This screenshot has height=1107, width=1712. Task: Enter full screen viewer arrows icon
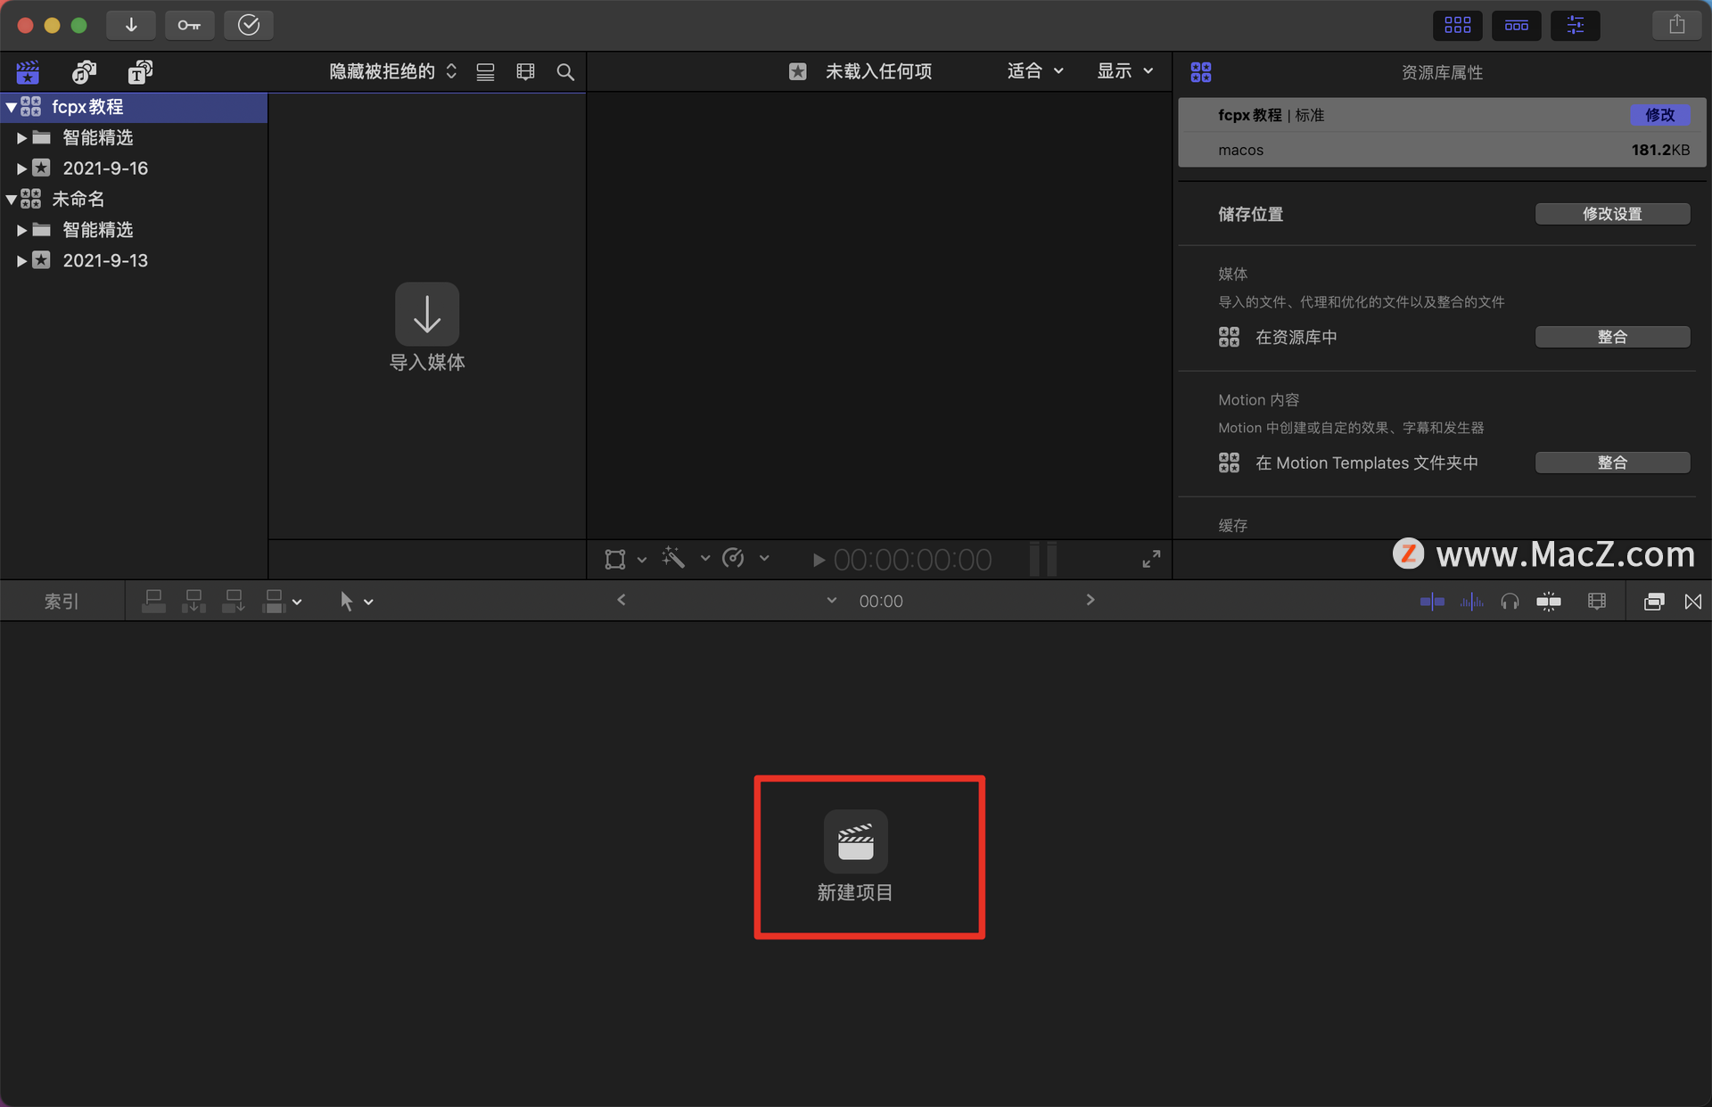tap(1151, 559)
